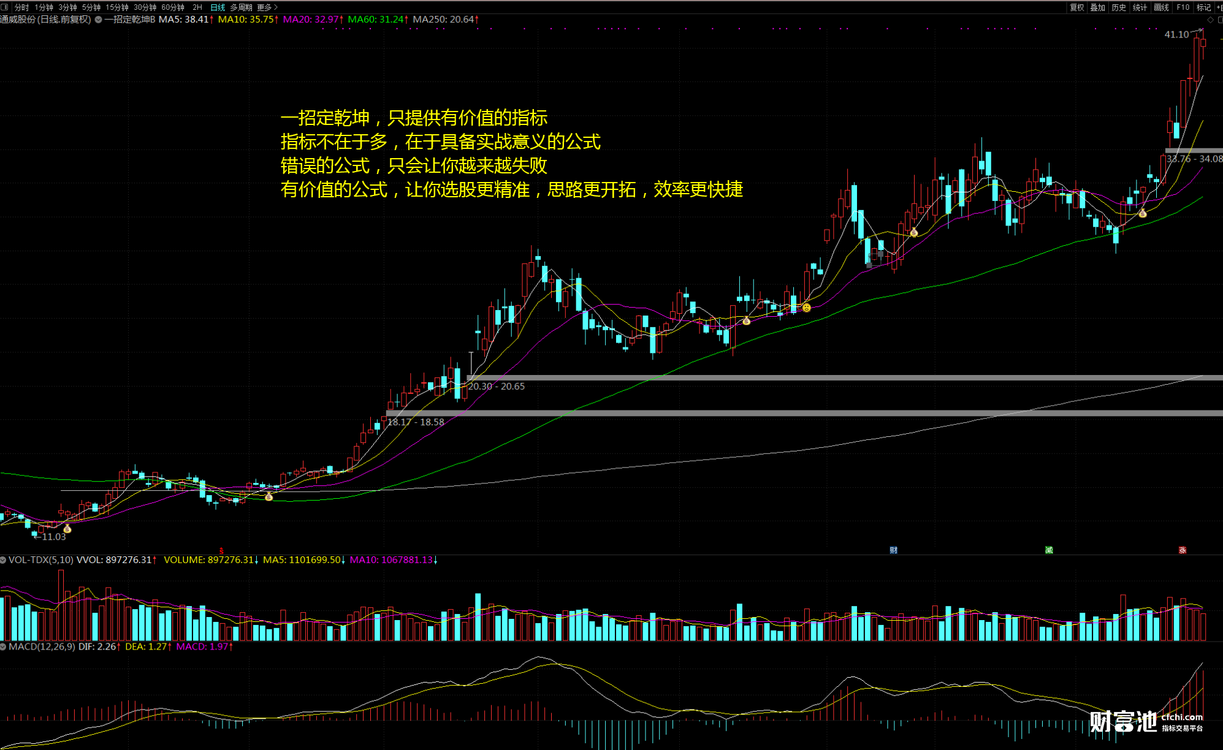Open the VOL-TDX indicator dropdown arrow
1223x750 pixels.
point(4,560)
